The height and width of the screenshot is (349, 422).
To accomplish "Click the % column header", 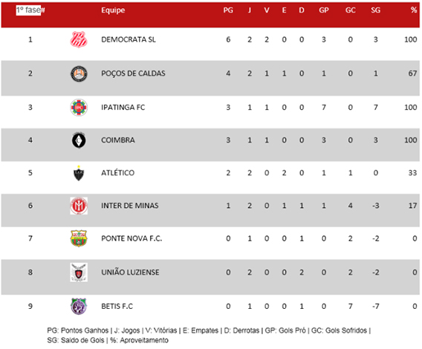I will (414, 10).
